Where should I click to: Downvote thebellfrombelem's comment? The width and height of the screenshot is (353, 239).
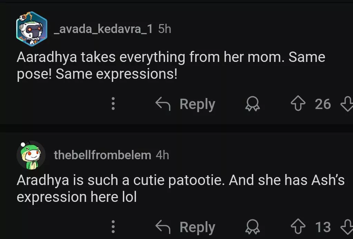pos(346,227)
